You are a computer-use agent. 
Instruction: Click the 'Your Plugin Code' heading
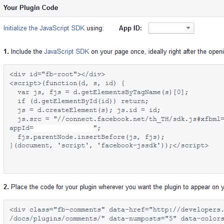[31, 7]
